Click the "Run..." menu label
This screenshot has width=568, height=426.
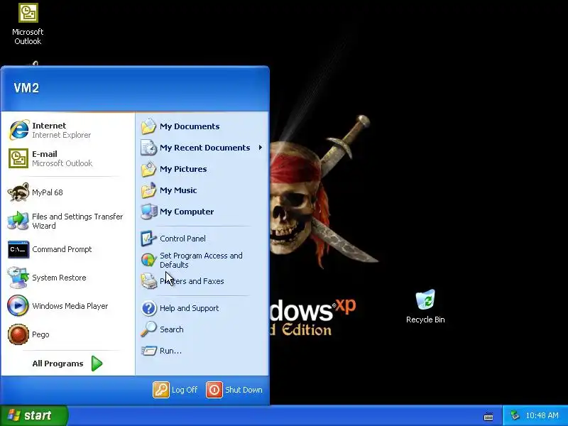coord(170,351)
